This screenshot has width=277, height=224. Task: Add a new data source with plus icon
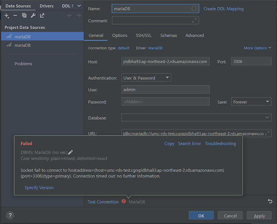[x=7, y=15]
